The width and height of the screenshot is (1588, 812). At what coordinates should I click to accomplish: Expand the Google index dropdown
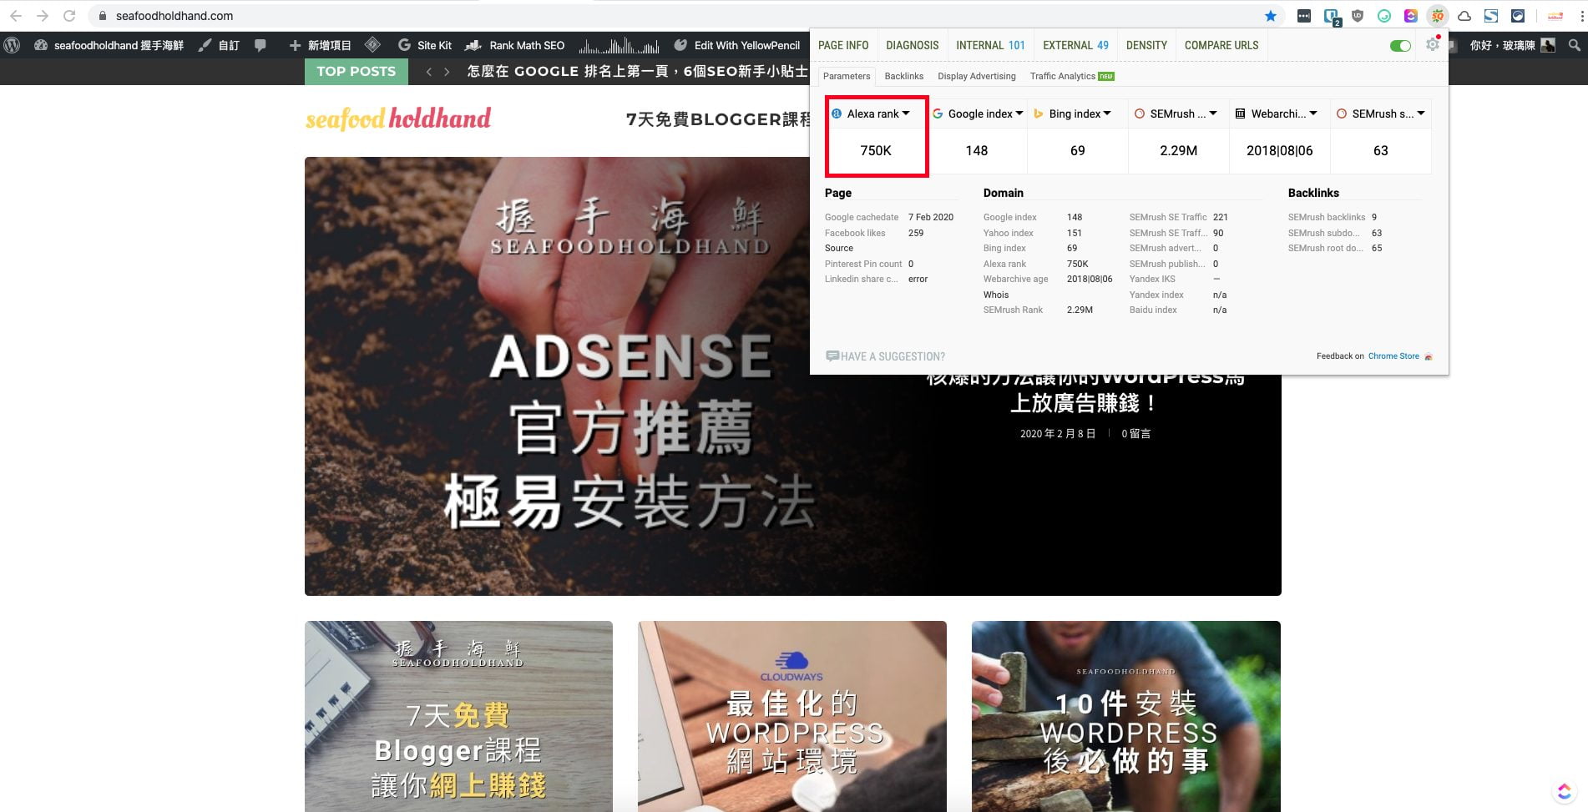[x=1019, y=113]
